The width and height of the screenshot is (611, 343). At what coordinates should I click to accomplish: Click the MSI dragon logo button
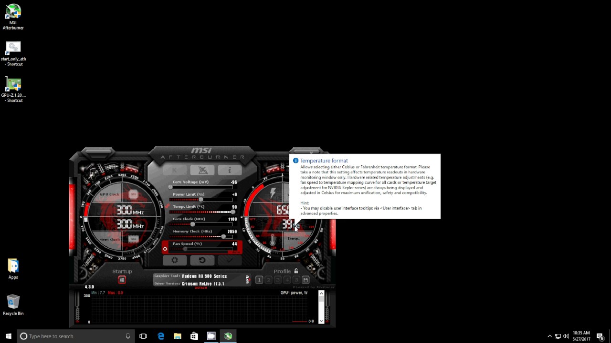point(202,170)
